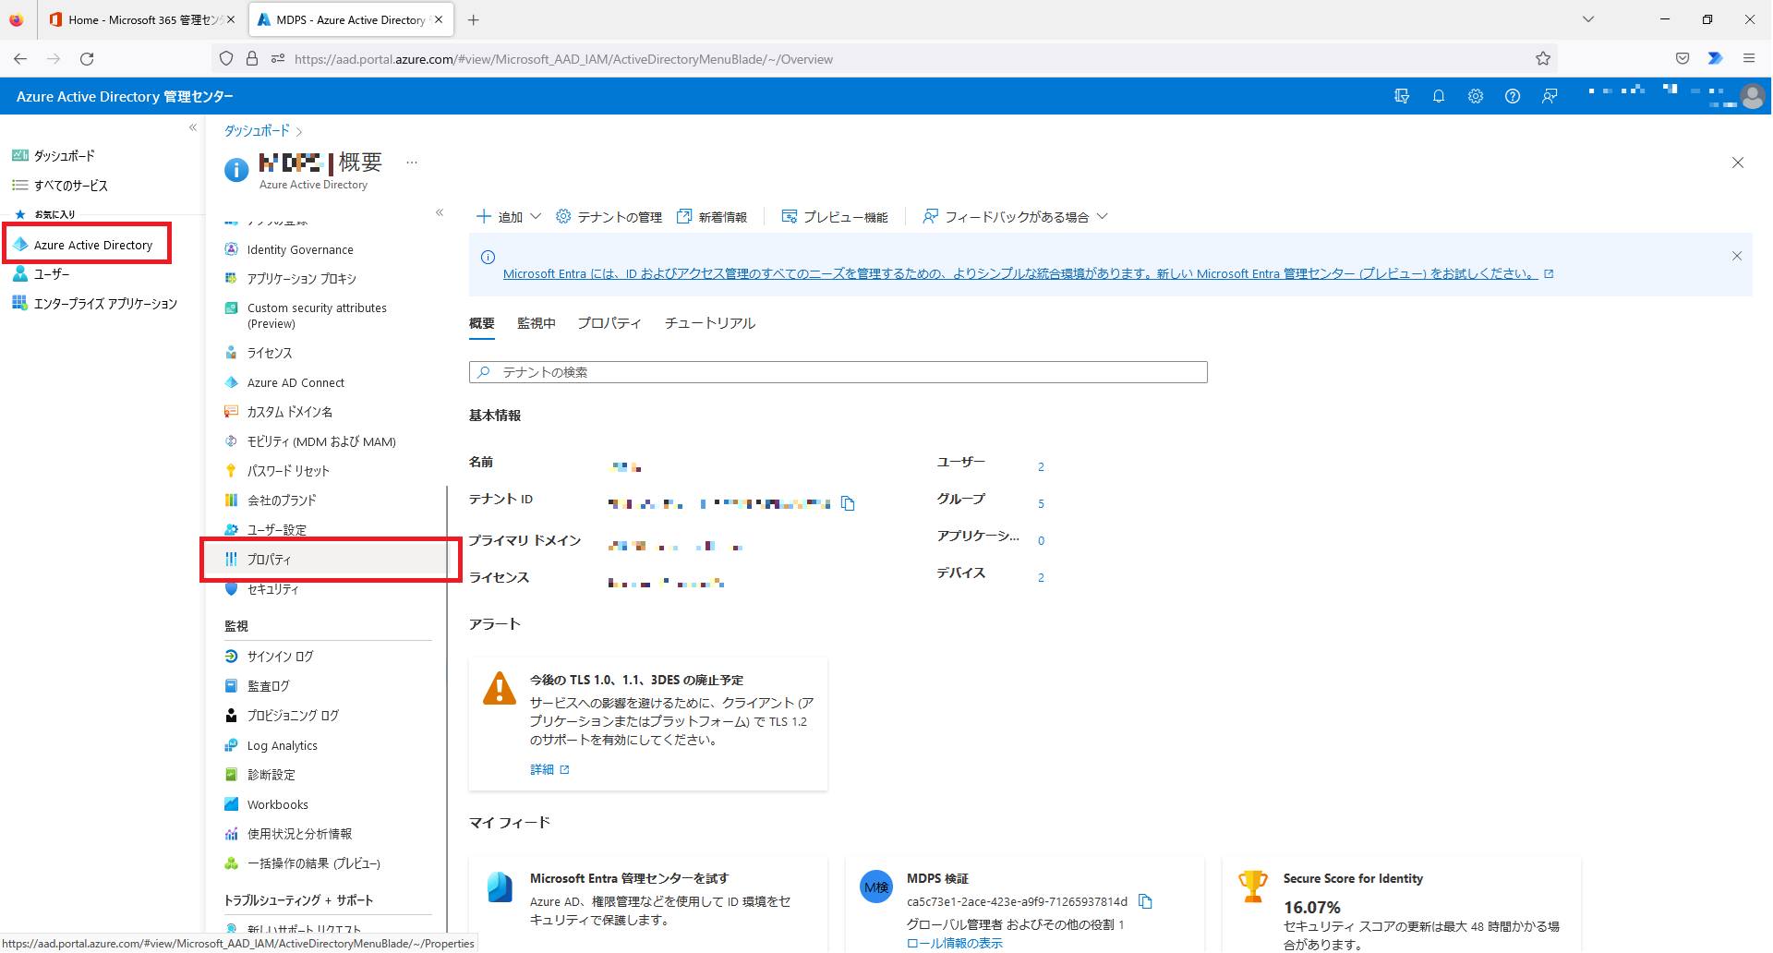1773x953 pixels.
Task: Click the browser URL address bar
Action: (x=886, y=59)
